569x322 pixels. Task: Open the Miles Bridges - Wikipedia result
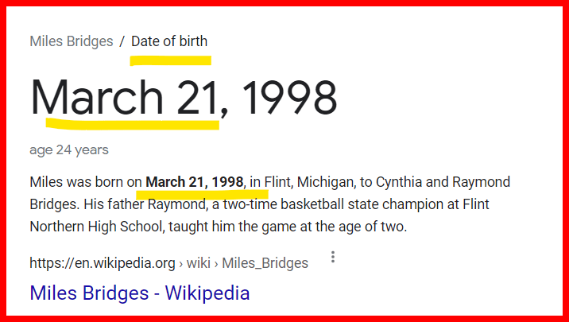(140, 293)
